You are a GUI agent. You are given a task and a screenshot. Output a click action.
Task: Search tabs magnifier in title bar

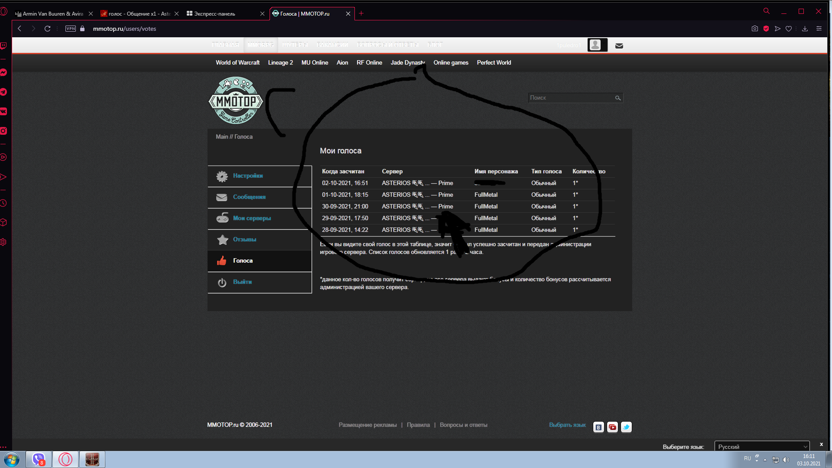[767, 11]
